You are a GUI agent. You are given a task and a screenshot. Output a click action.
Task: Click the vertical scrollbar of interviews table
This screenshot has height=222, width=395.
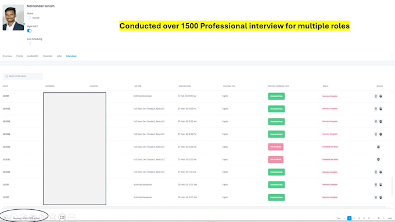tap(392, 186)
